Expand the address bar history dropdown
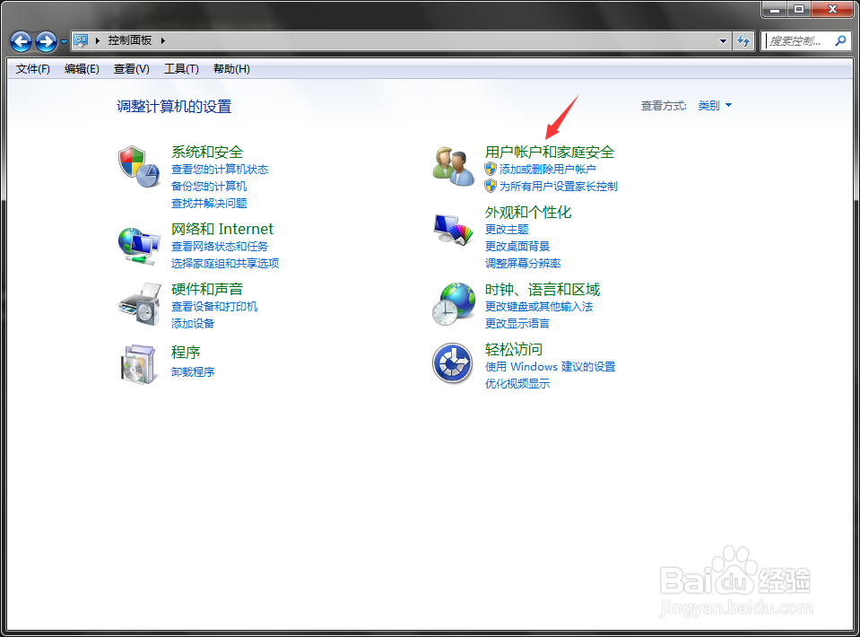 [723, 40]
